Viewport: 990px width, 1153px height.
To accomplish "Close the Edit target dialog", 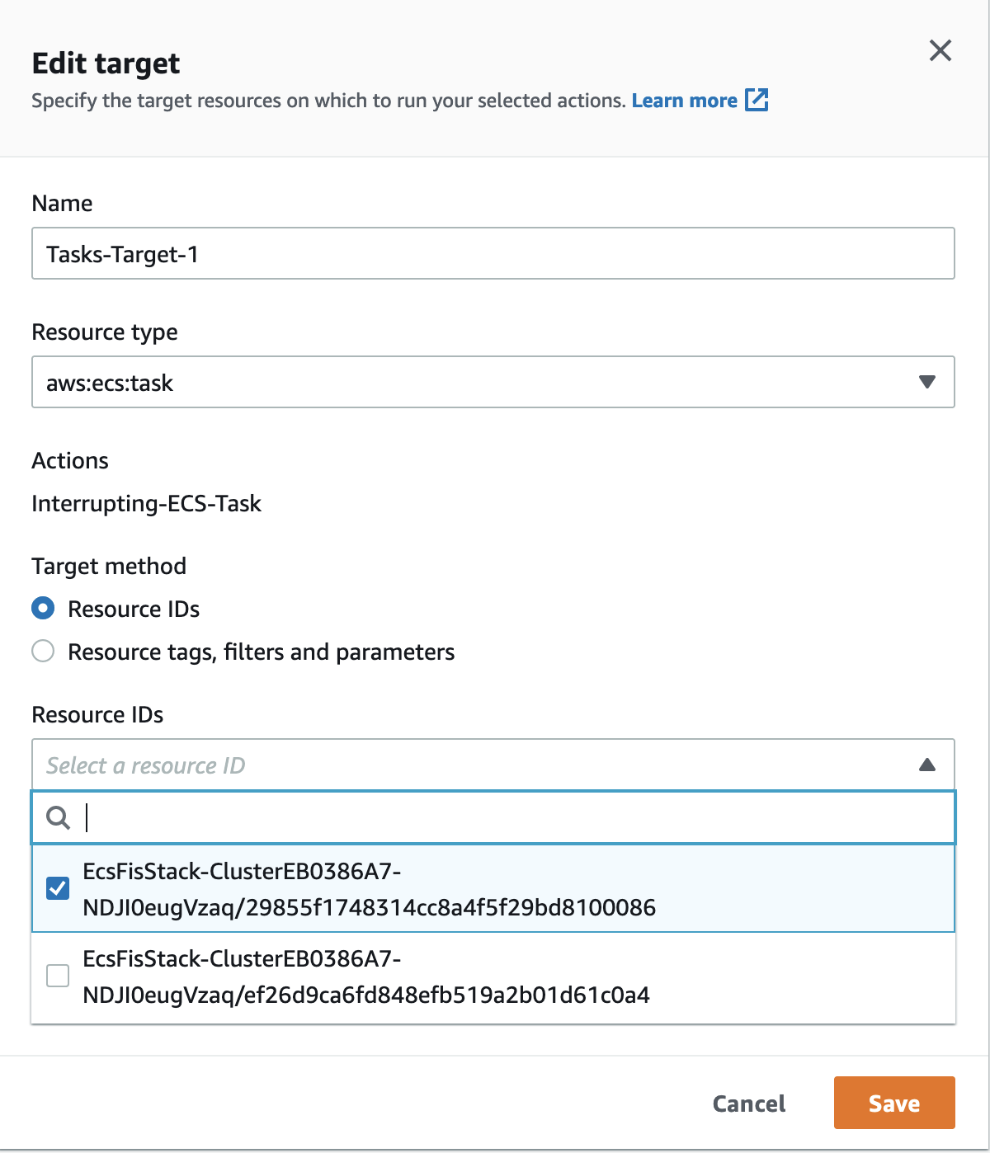I will click(940, 50).
